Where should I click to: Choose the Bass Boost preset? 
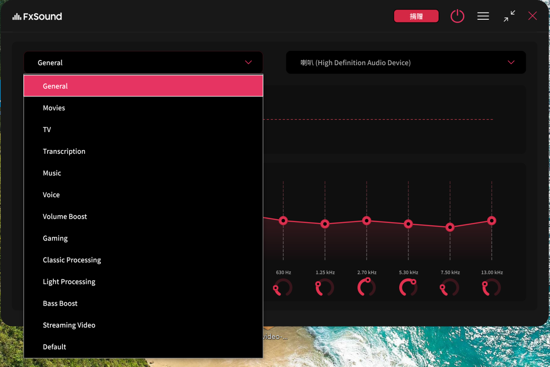(60, 303)
